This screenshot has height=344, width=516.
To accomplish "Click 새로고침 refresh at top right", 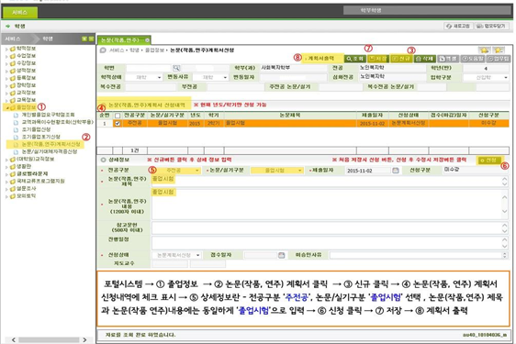I will tap(458, 26).
